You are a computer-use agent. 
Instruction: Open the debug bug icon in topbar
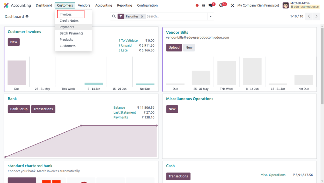204,5
